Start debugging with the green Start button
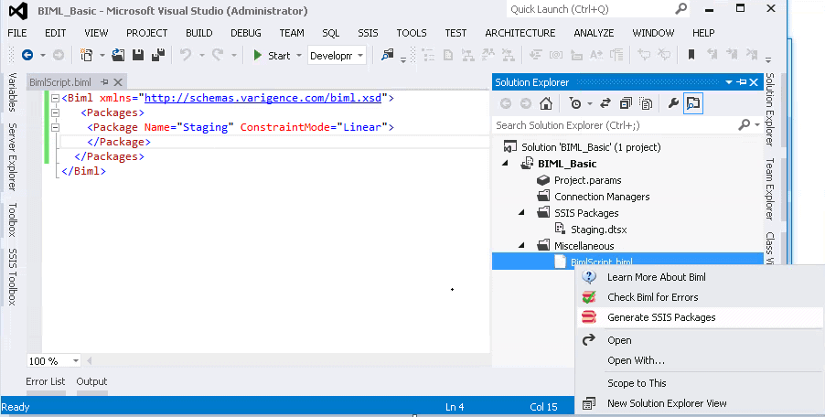The width and height of the screenshot is (825, 417). 272,55
